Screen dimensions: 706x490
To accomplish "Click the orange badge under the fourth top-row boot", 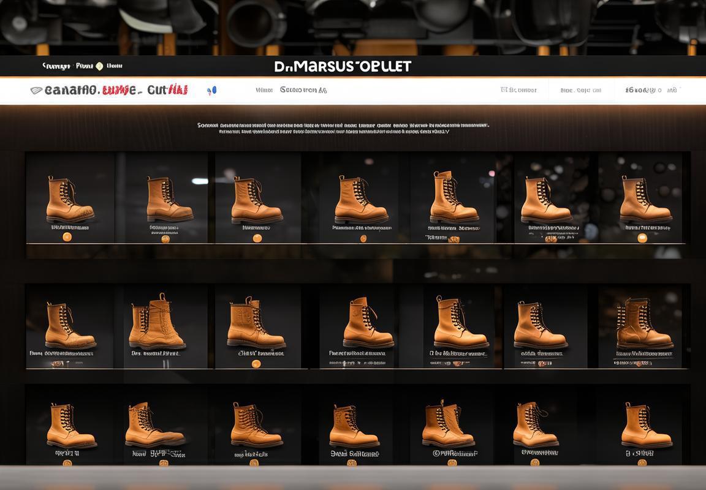I will click(x=363, y=238).
